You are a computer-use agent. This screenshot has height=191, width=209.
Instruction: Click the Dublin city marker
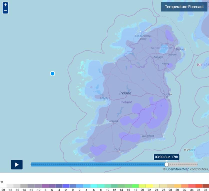click(167, 97)
